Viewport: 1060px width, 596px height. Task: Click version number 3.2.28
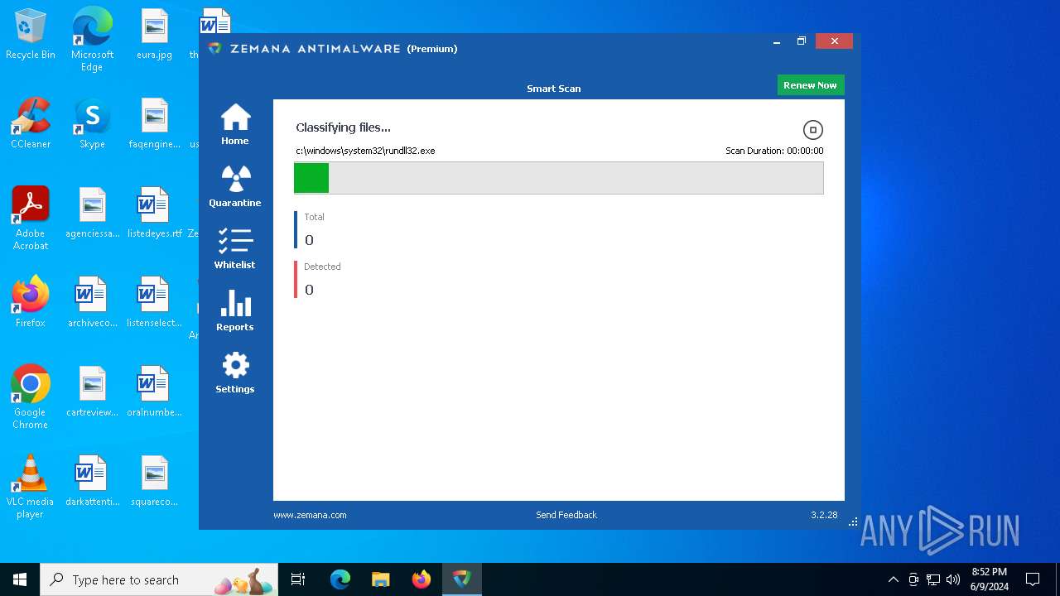[x=824, y=515]
